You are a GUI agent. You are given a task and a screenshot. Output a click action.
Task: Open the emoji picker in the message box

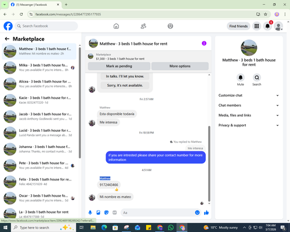click(197, 212)
